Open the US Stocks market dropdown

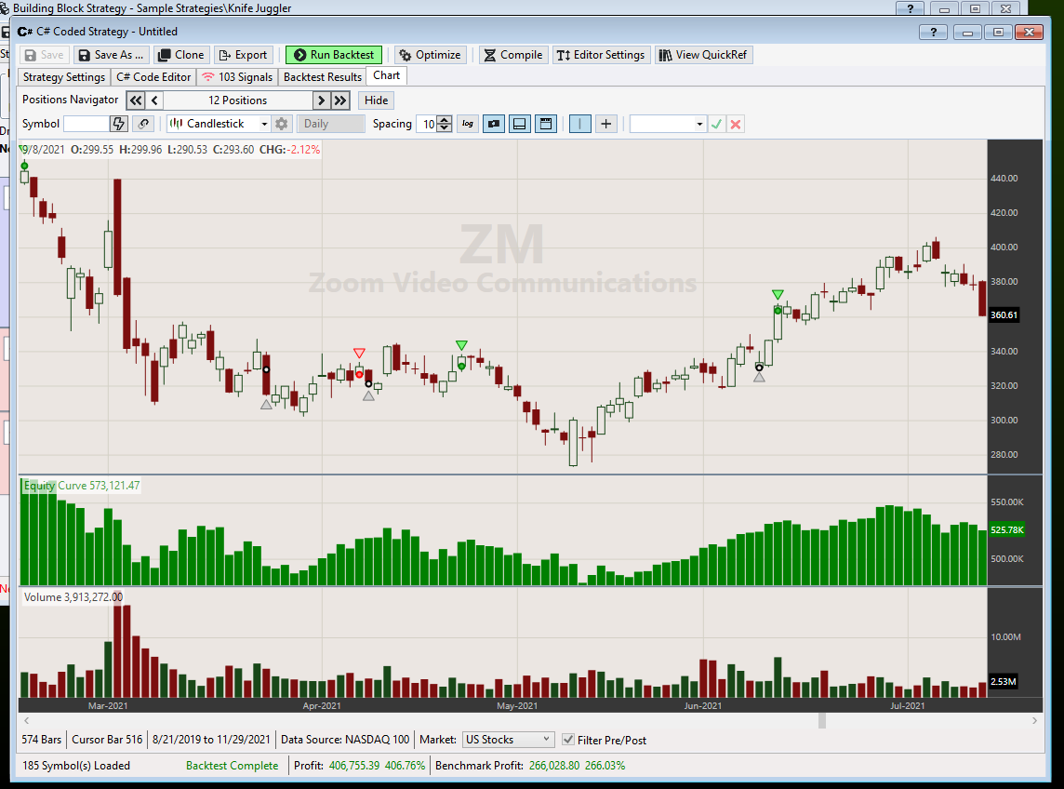tap(508, 740)
